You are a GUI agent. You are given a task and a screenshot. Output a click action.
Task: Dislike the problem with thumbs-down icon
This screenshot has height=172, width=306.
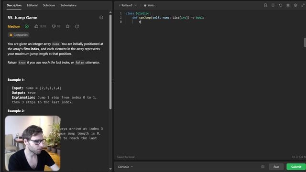click(x=54, y=26)
